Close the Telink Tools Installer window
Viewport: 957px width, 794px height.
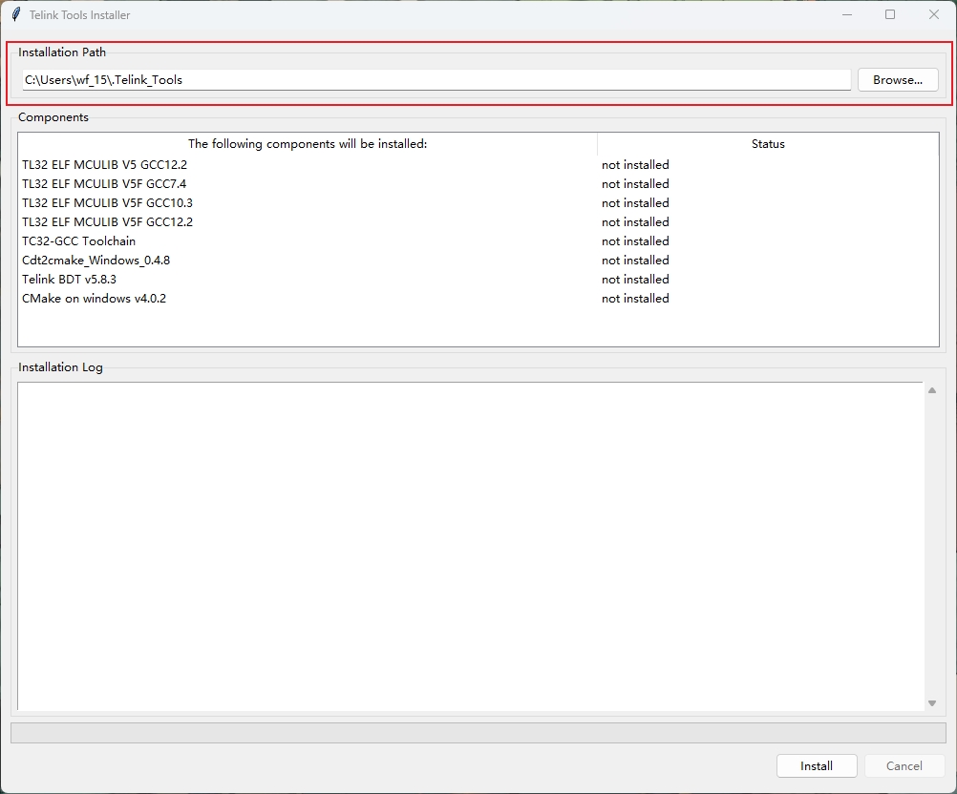click(x=934, y=14)
